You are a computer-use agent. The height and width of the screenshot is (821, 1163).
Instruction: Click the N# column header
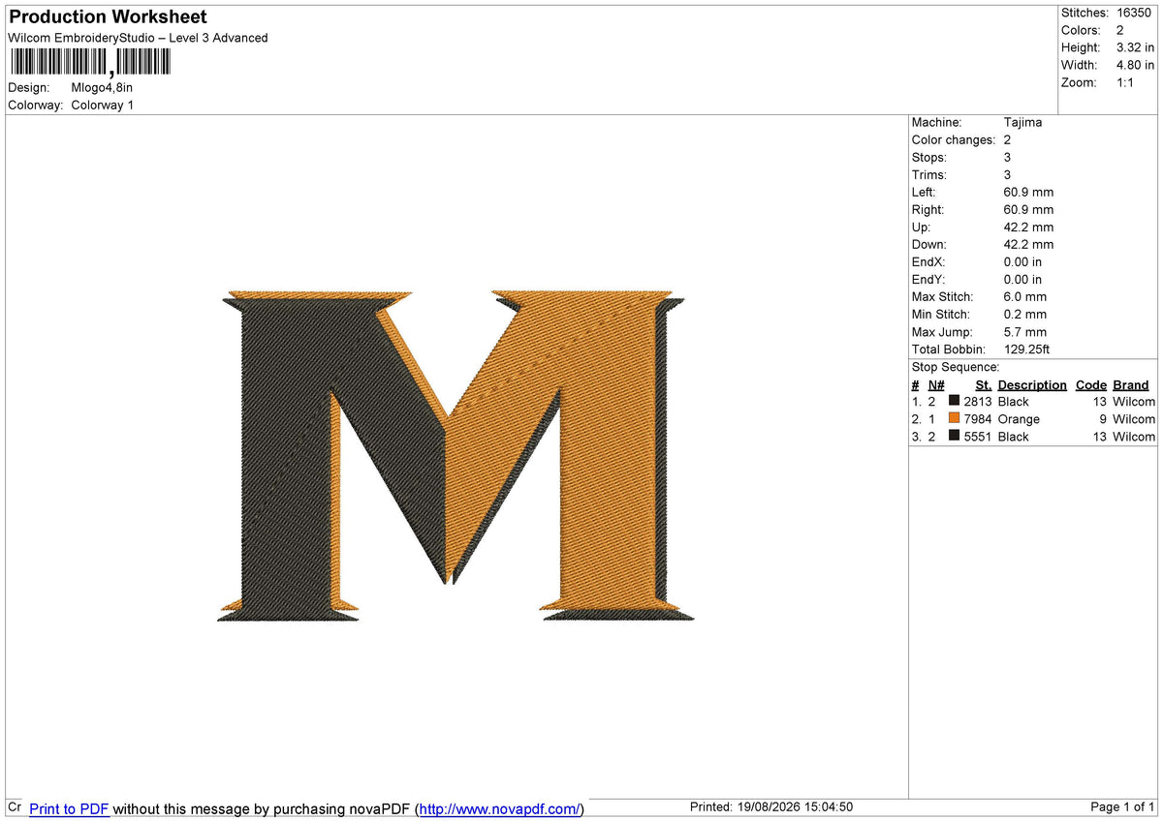tap(936, 384)
